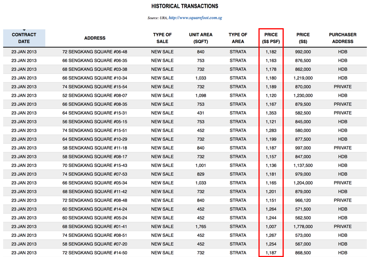
Task: Click address 70 SENGKANG SQUARE #15-43
Action: point(95,165)
